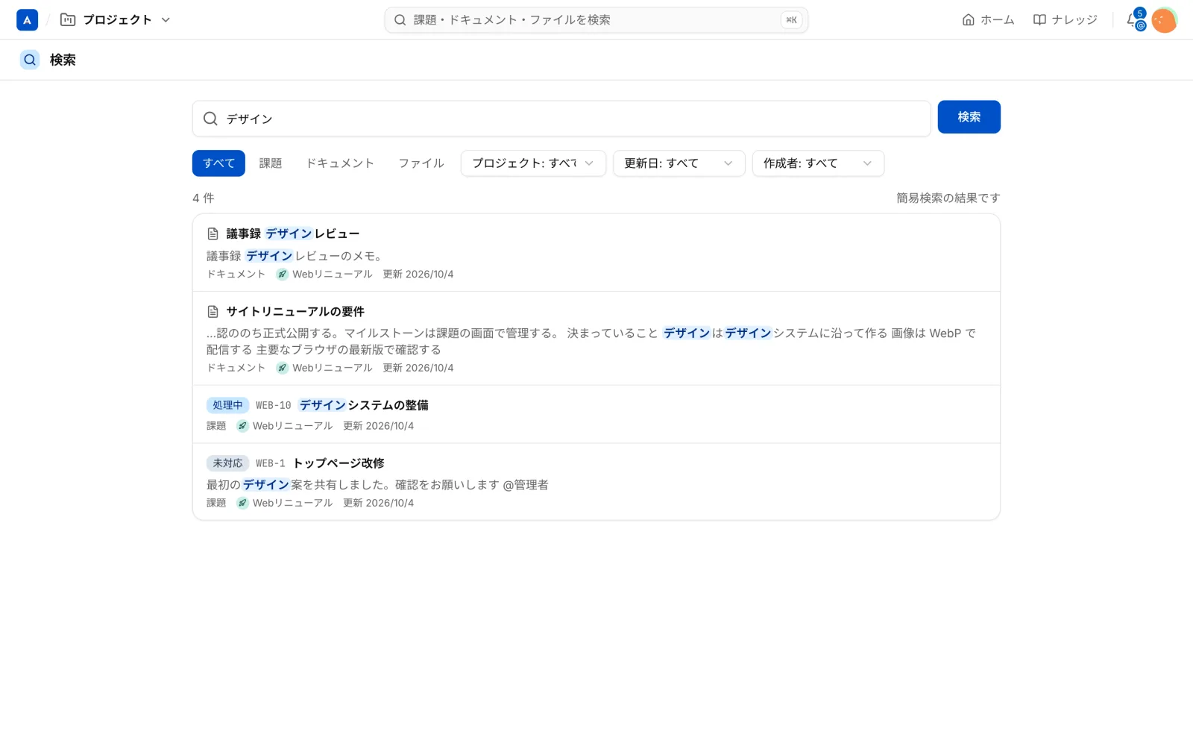Viewport: 1193px width, 746px height.
Task: Switch to the ファイル tab
Action: pyautogui.click(x=421, y=163)
